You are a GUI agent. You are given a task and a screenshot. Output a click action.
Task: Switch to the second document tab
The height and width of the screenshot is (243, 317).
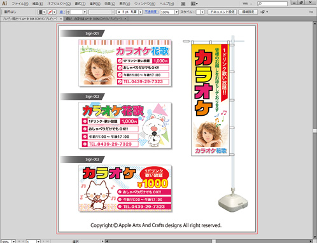pos(95,19)
